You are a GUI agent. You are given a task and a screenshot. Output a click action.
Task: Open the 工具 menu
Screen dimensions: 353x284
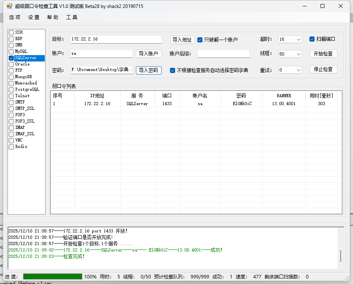point(72,17)
